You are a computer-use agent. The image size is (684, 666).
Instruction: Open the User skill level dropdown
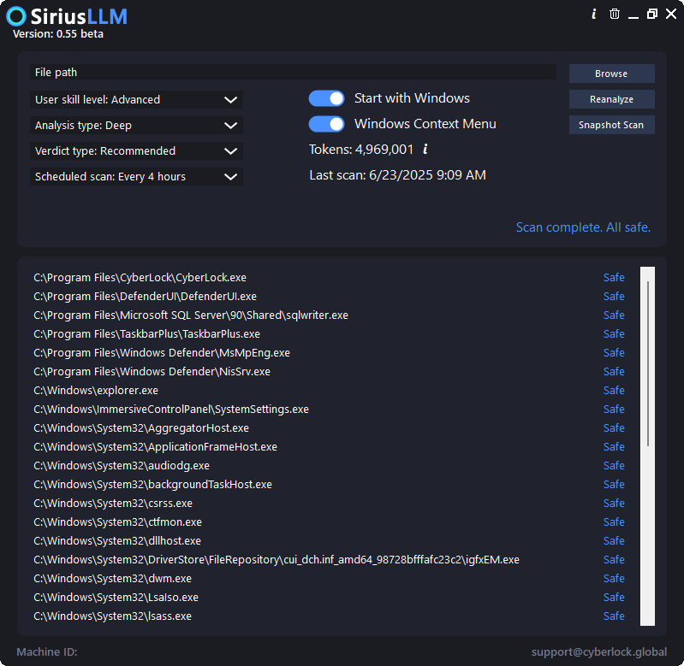[136, 100]
